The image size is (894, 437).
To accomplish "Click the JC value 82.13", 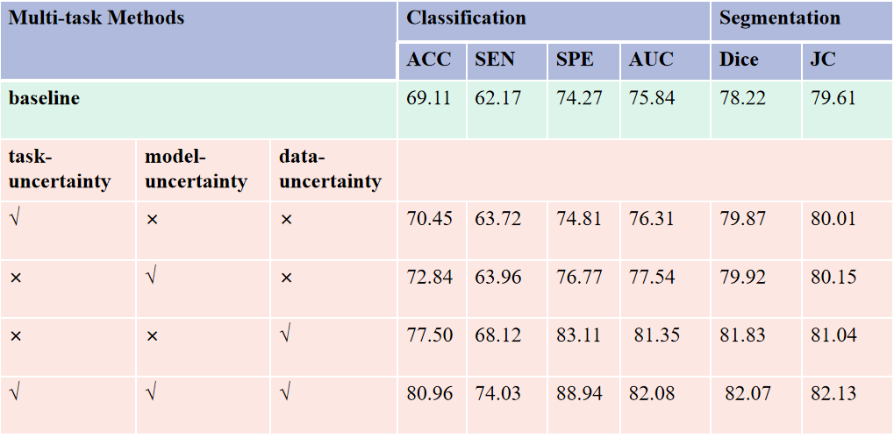I will point(833,393).
